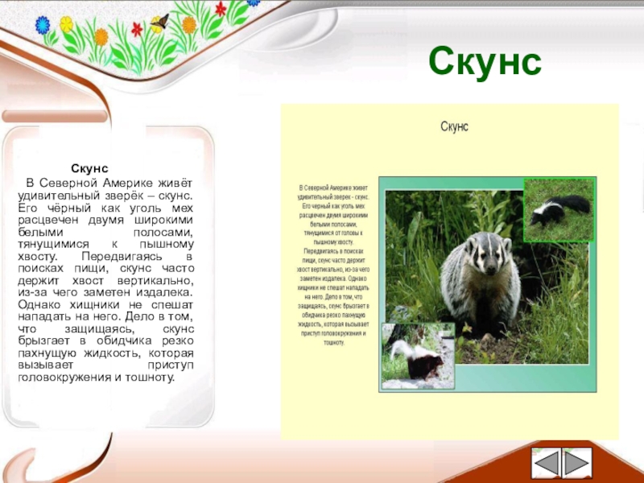Screen dimensions: 644x483
Task: Advance to next slide with right arrow
Action: tap(577, 464)
